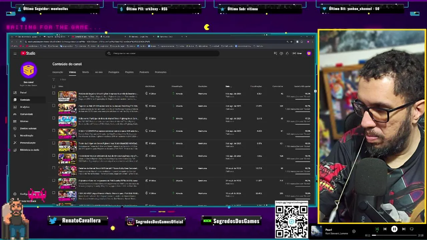Seek within the music player progress bar
The width and height of the screenshot is (427, 240).
click(x=394, y=235)
